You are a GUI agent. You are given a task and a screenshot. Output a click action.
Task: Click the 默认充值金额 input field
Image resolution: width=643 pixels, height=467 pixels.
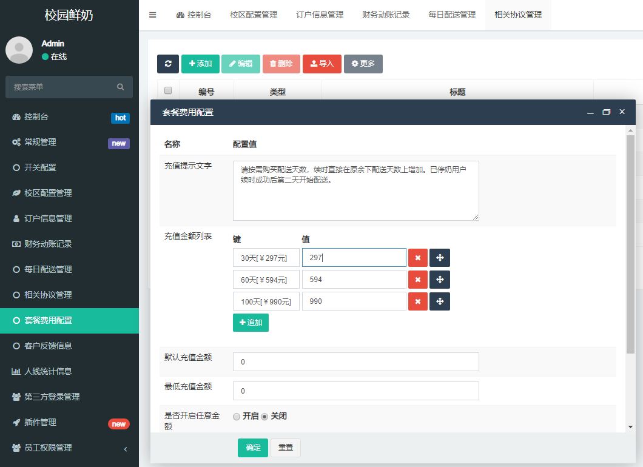pyautogui.click(x=355, y=361)
